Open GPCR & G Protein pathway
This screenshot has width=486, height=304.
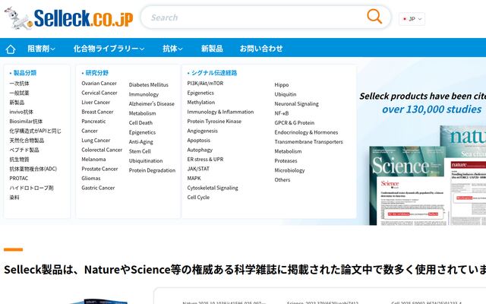coord(295,123)
